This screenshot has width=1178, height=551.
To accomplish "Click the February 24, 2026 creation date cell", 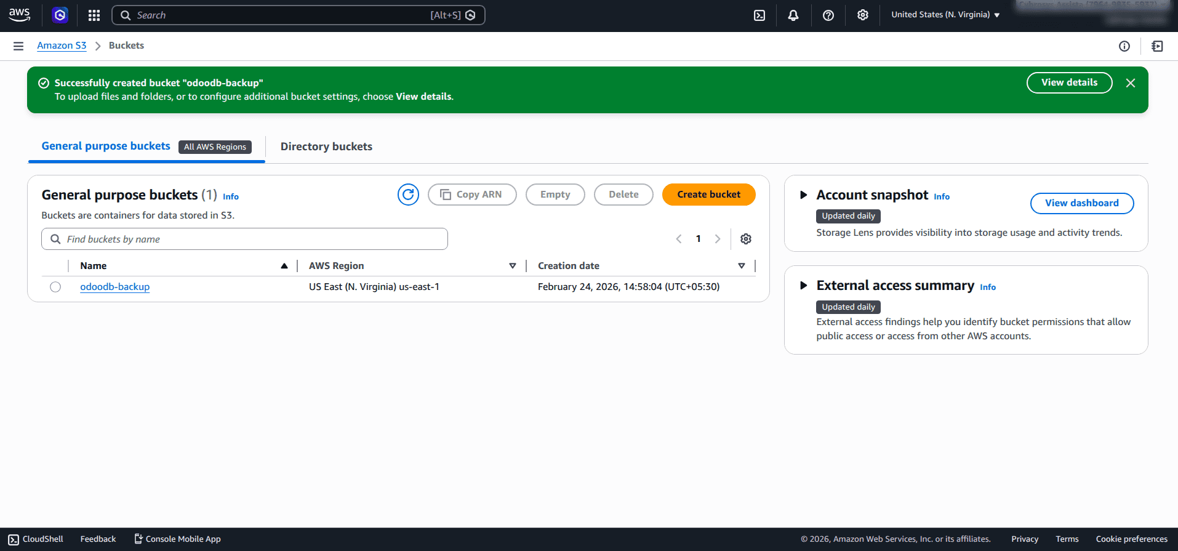I will pos(628,287).
